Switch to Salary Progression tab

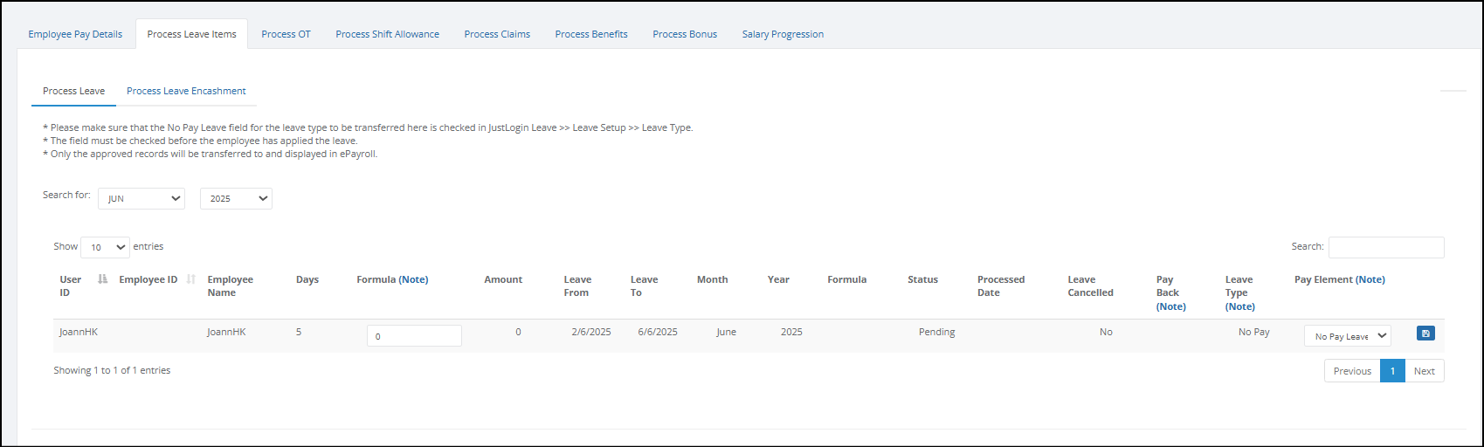coord(783,34)
